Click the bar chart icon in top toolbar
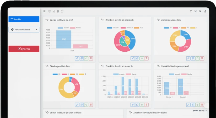 54,11
